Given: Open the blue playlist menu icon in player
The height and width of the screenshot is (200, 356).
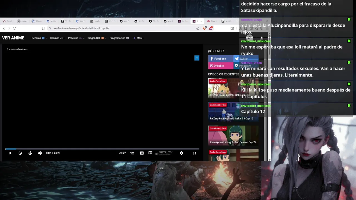Looking at the screenshot, I should (197, 58).
